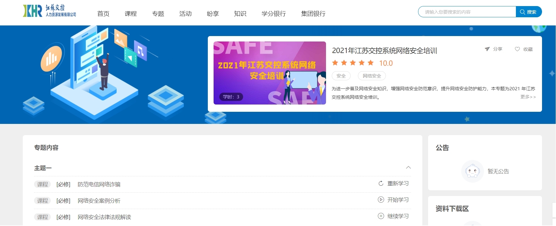Open the 集团银行 menu item
556x226 pixels.
(x=313, y=14)
